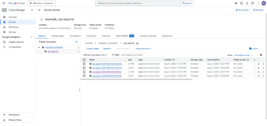Click the Learn button
The image size is (267, 126).
click(x=253, y=49)
